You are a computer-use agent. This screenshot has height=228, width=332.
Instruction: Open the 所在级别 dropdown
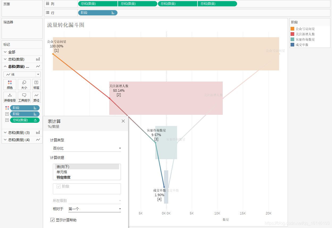coord(95,201)
